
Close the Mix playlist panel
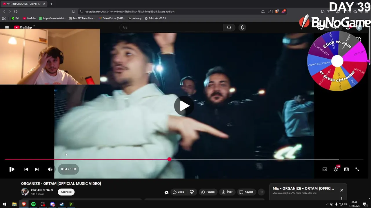point(342,190)
